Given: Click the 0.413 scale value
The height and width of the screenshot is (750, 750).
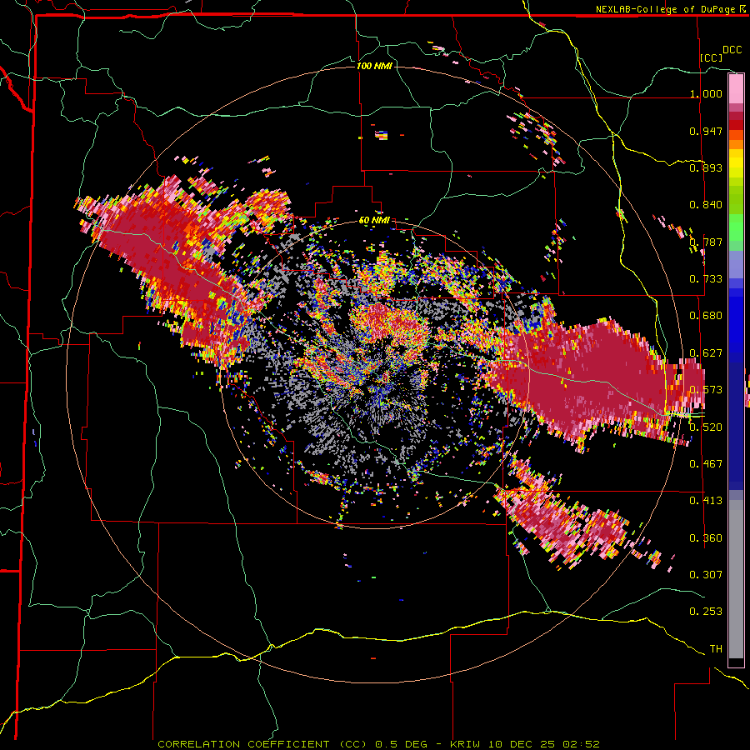Looking at the screenshot, I should (x=706, y=501).
